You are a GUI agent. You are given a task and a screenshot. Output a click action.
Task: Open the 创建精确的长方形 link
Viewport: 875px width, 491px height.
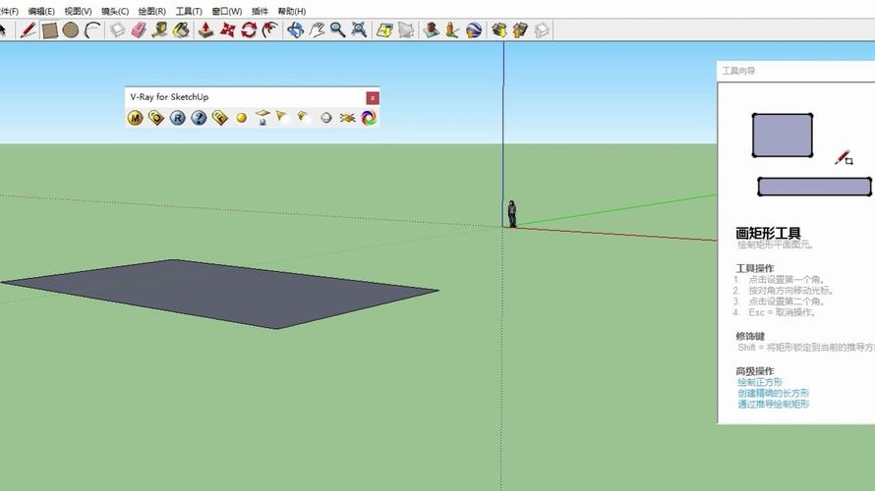pos(773,393)
